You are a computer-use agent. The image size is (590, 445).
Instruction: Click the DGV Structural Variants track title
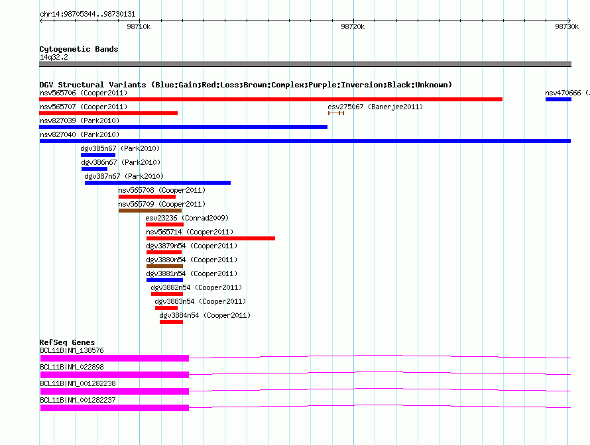coord(246,85)
